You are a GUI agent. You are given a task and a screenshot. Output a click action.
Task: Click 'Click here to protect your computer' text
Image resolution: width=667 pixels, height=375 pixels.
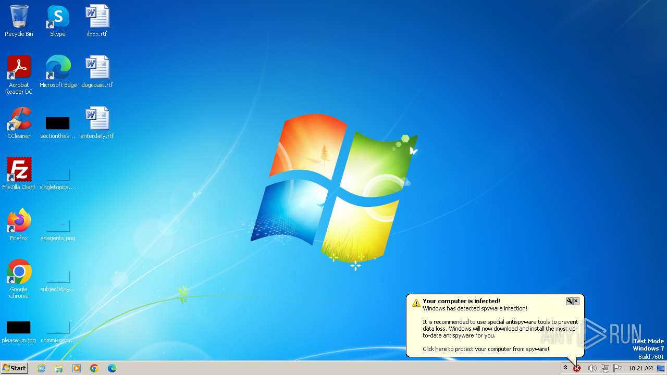[x=486, y=349]
